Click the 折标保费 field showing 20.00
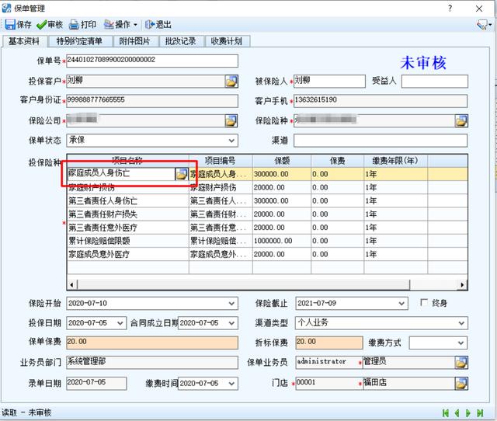Screen dimensions: 497x421 coord(329,343)
